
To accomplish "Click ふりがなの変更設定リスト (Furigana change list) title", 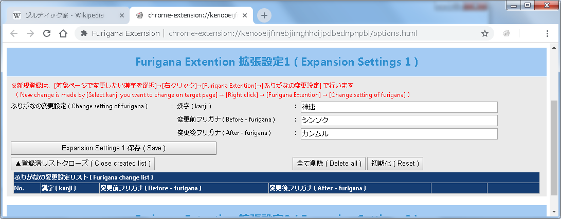I will 84,177.
